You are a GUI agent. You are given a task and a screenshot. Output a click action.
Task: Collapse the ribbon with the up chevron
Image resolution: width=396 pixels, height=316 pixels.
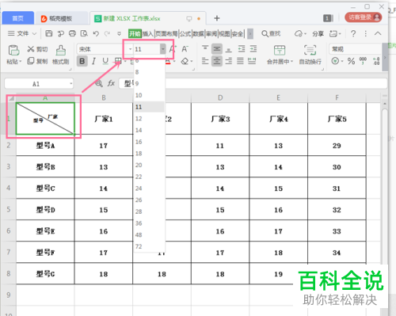[x=378, y=33]
